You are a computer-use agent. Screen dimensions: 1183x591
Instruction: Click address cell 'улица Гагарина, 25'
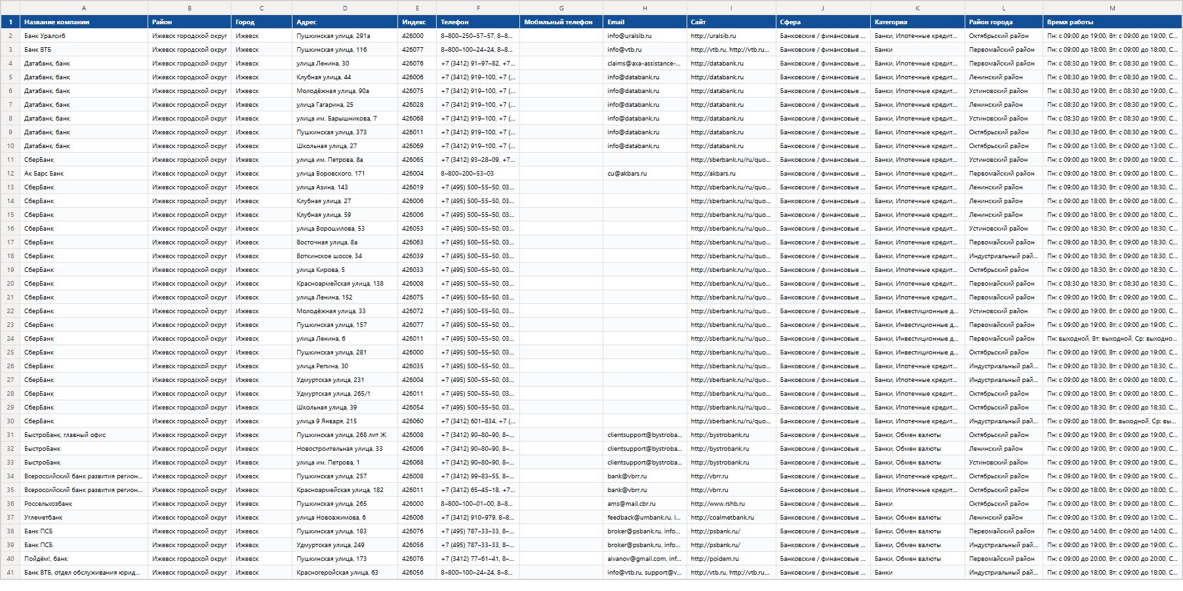tap(345, 105)
